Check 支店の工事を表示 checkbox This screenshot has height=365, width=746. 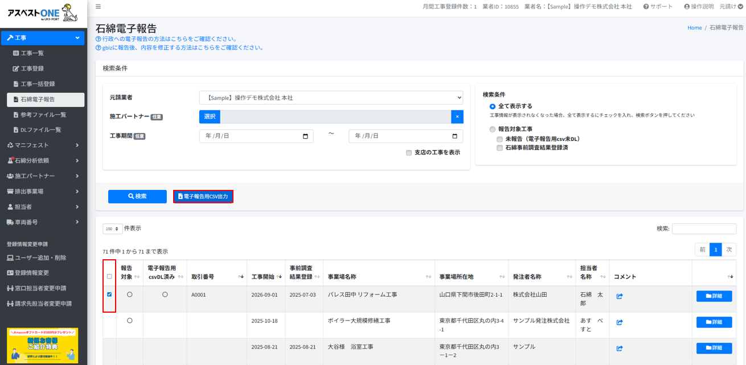[x=409, y=153]
